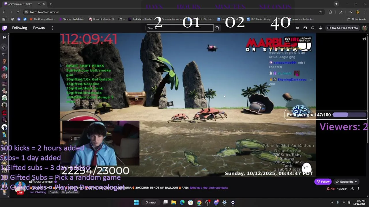Image resolution: width=369 pixels, height=207 pixels.
Task: Open Chrome apps grid in bookmarks bar
Action: pyautogui.click(x=4, y=19)
